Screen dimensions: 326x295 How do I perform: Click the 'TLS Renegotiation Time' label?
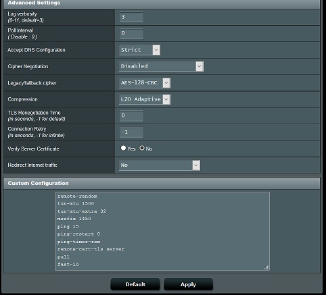tap(34, 113)
